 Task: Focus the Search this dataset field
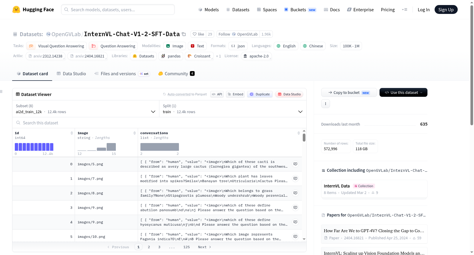pos(159,123)
